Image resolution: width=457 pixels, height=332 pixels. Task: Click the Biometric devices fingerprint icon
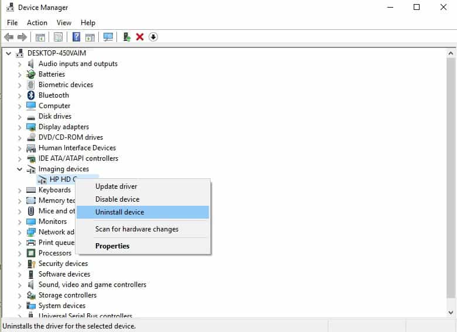click(x=30, y=85)
